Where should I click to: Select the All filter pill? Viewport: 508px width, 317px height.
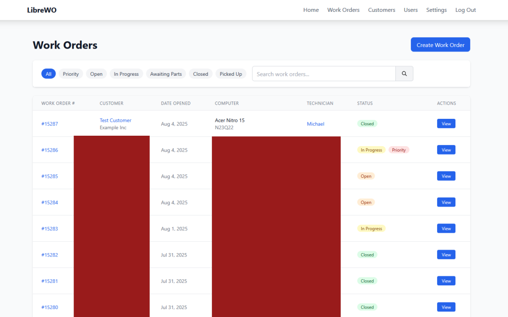coord(48,73)
